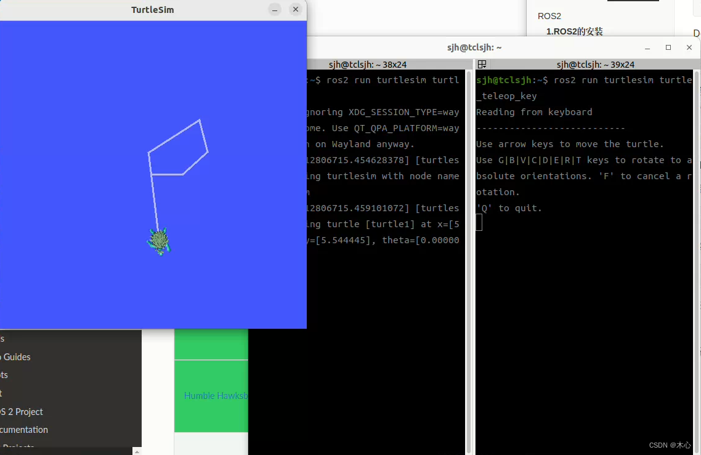
Task: Minimize the sjh@tclsjh terminal window
Action: click(x=647, y=47)
